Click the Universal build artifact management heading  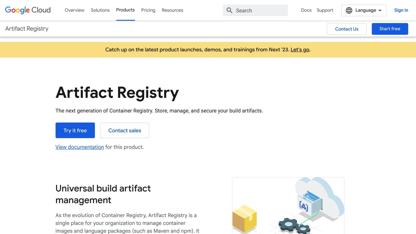pyautogui.click(x=103, y=194)
